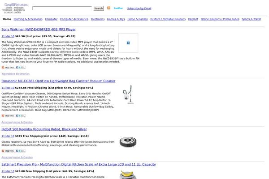The height and width of the screenshot is (179, 269).
Task: Open Subscribe by Email link
Action: click(x=139, y=9)
